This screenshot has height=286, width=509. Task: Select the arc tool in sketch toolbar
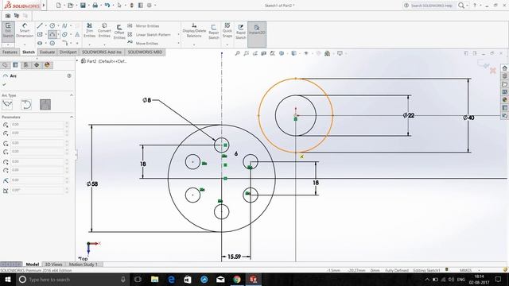[52, 34]
